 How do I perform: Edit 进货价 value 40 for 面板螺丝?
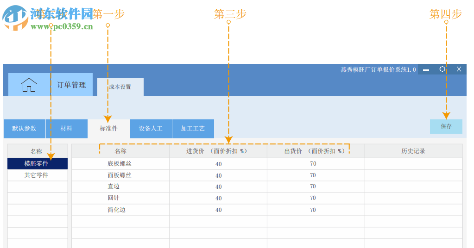click(218, 175)
